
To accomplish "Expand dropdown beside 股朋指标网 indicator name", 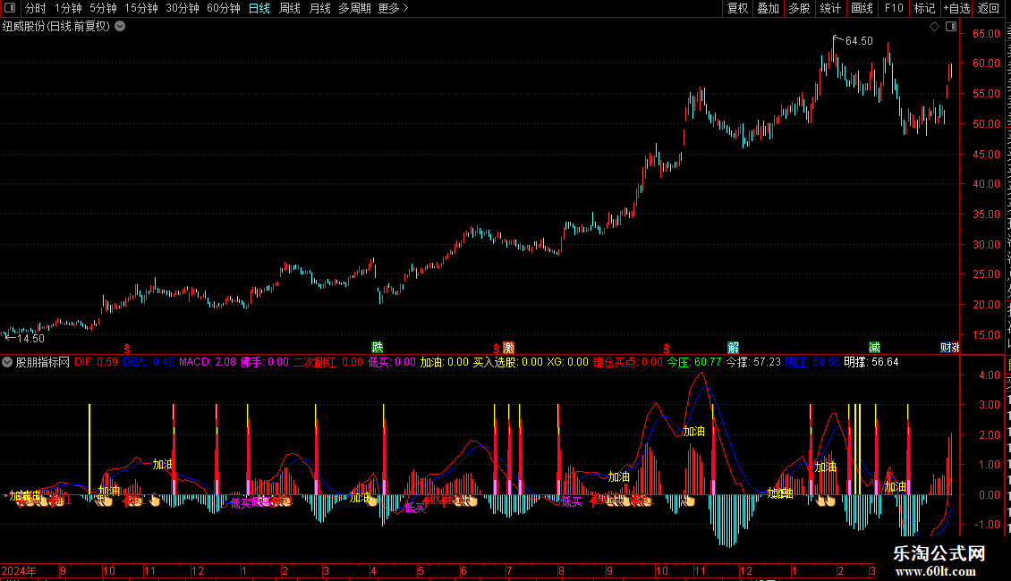I will click(x=7, y=362).
